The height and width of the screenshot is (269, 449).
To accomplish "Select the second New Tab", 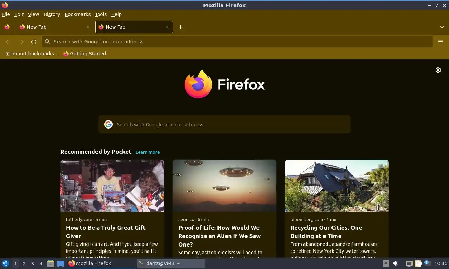I will coord(134,27).
